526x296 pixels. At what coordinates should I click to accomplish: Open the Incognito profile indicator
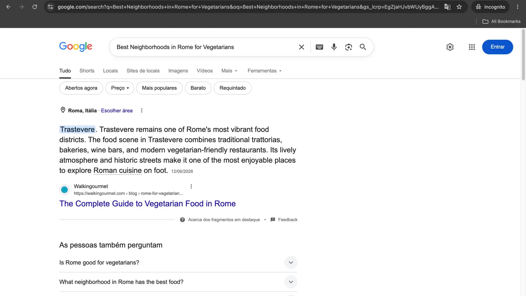coord(490,7)
